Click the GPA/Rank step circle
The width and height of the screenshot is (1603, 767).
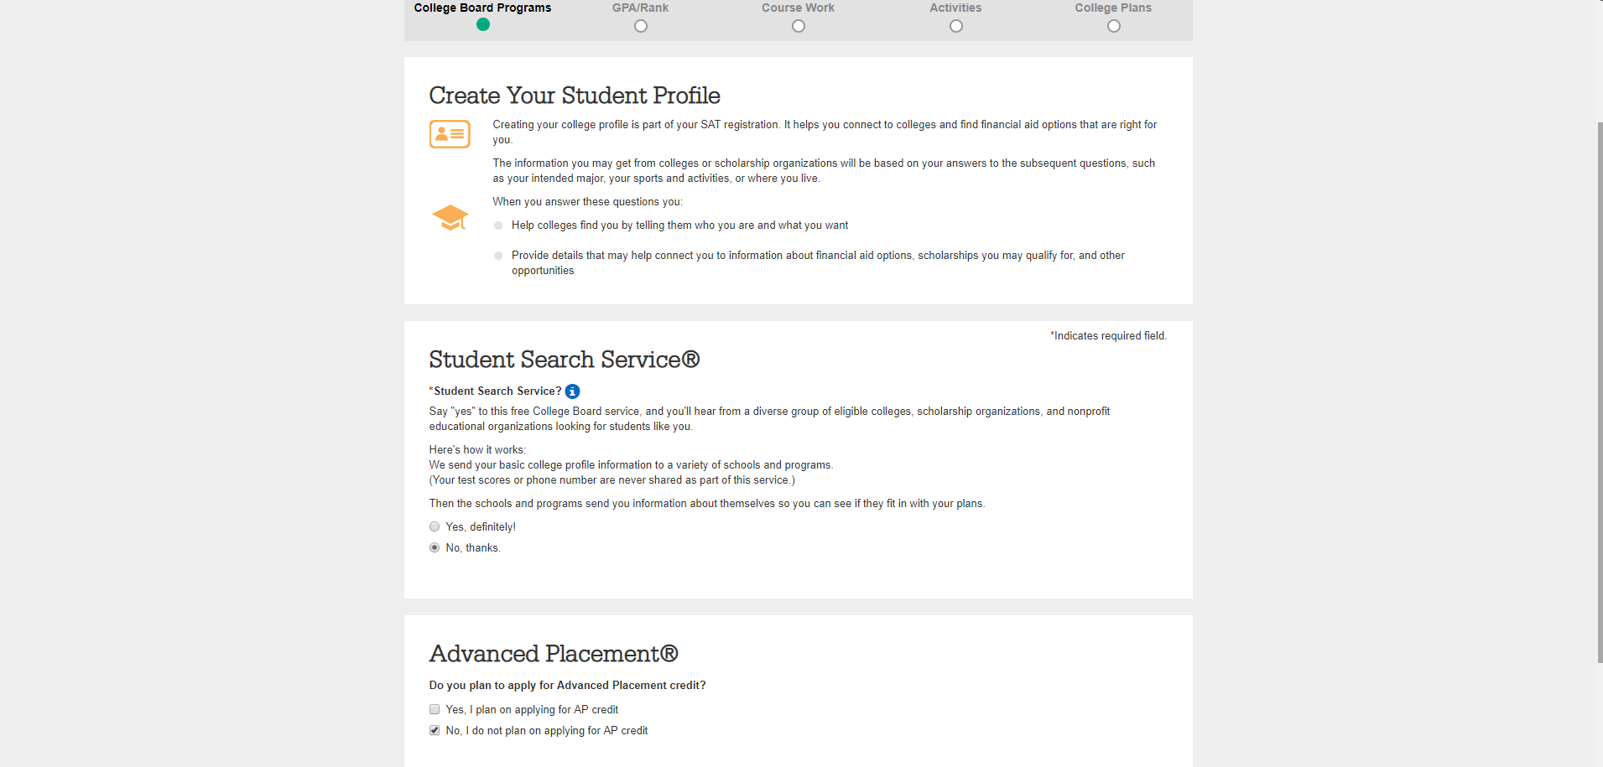(x=641, y=26)
